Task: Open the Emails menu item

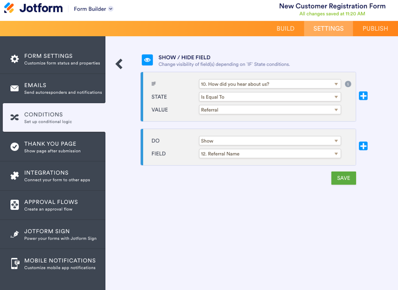Action: click(x=53, y=88)
